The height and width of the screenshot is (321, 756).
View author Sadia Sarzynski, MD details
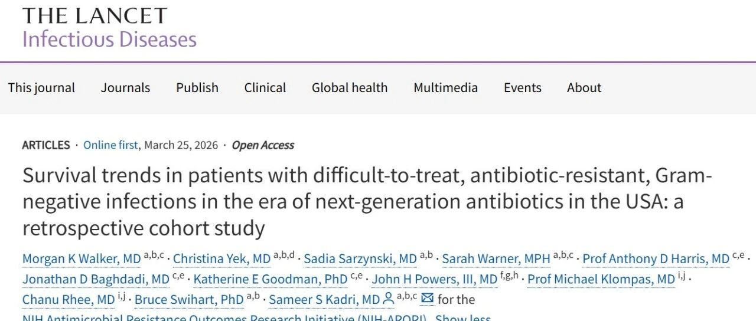point(360,259)
